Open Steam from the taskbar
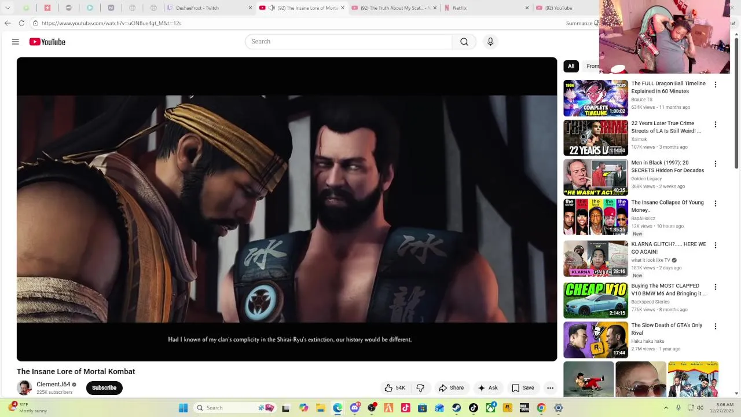 [x=457, y=408]
